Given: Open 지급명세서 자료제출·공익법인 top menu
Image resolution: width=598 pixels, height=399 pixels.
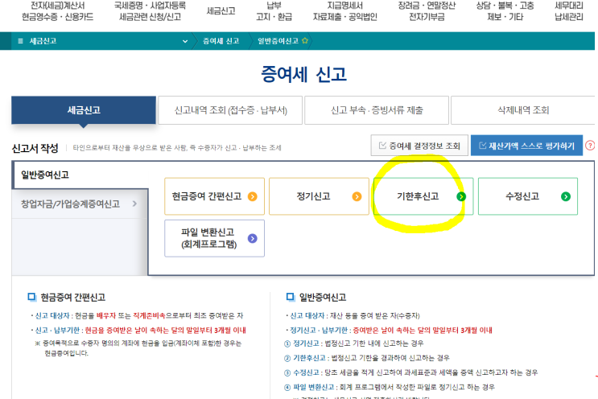Looking at the screenshot, I should coord(344,11).
